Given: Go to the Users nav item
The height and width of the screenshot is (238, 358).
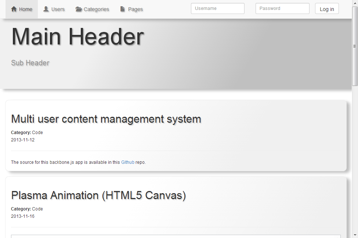Looking at the screenshot, I should [54, 9].
